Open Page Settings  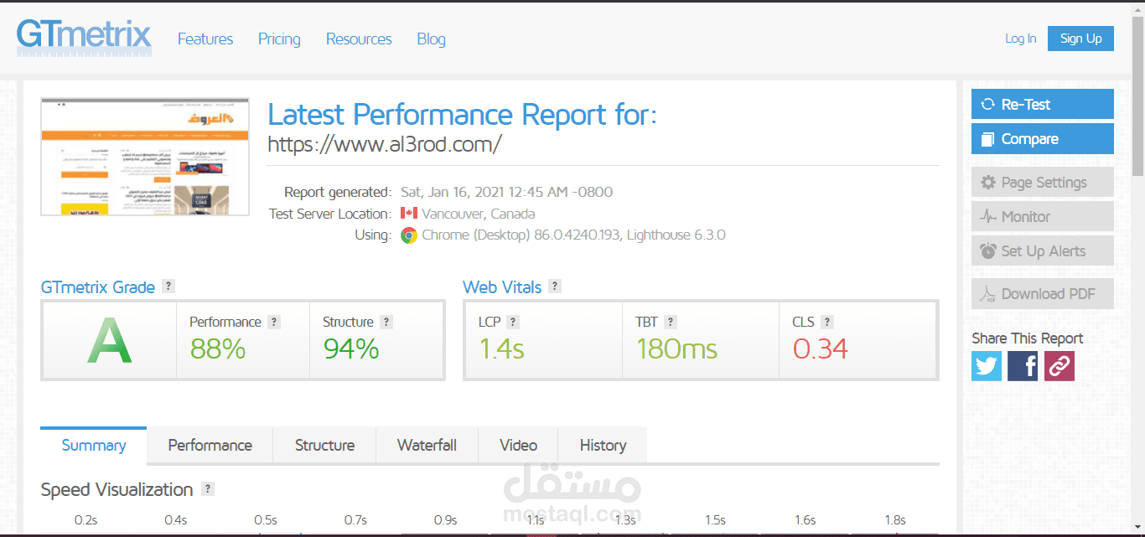click(1043, 183)
